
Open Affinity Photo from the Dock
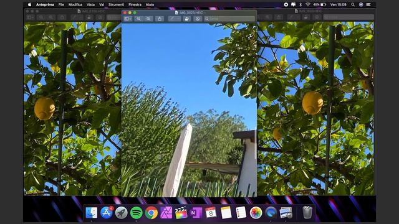click(166, 213)
